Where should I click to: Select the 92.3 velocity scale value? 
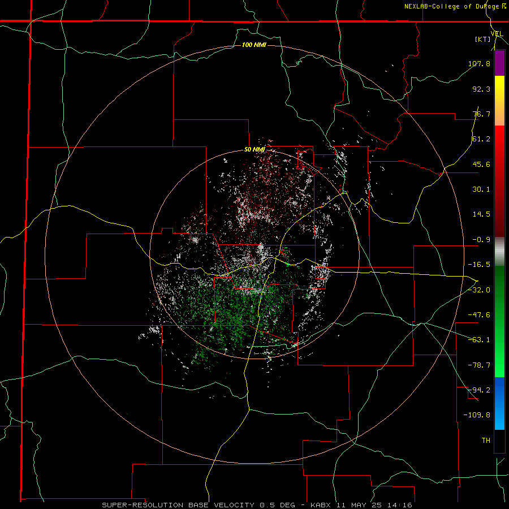(x=481, y=89)
